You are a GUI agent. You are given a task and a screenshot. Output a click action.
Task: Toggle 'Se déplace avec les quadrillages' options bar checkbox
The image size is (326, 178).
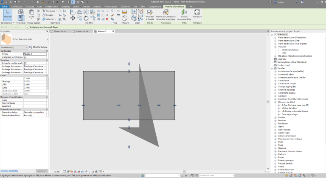[x=28, y=27]
